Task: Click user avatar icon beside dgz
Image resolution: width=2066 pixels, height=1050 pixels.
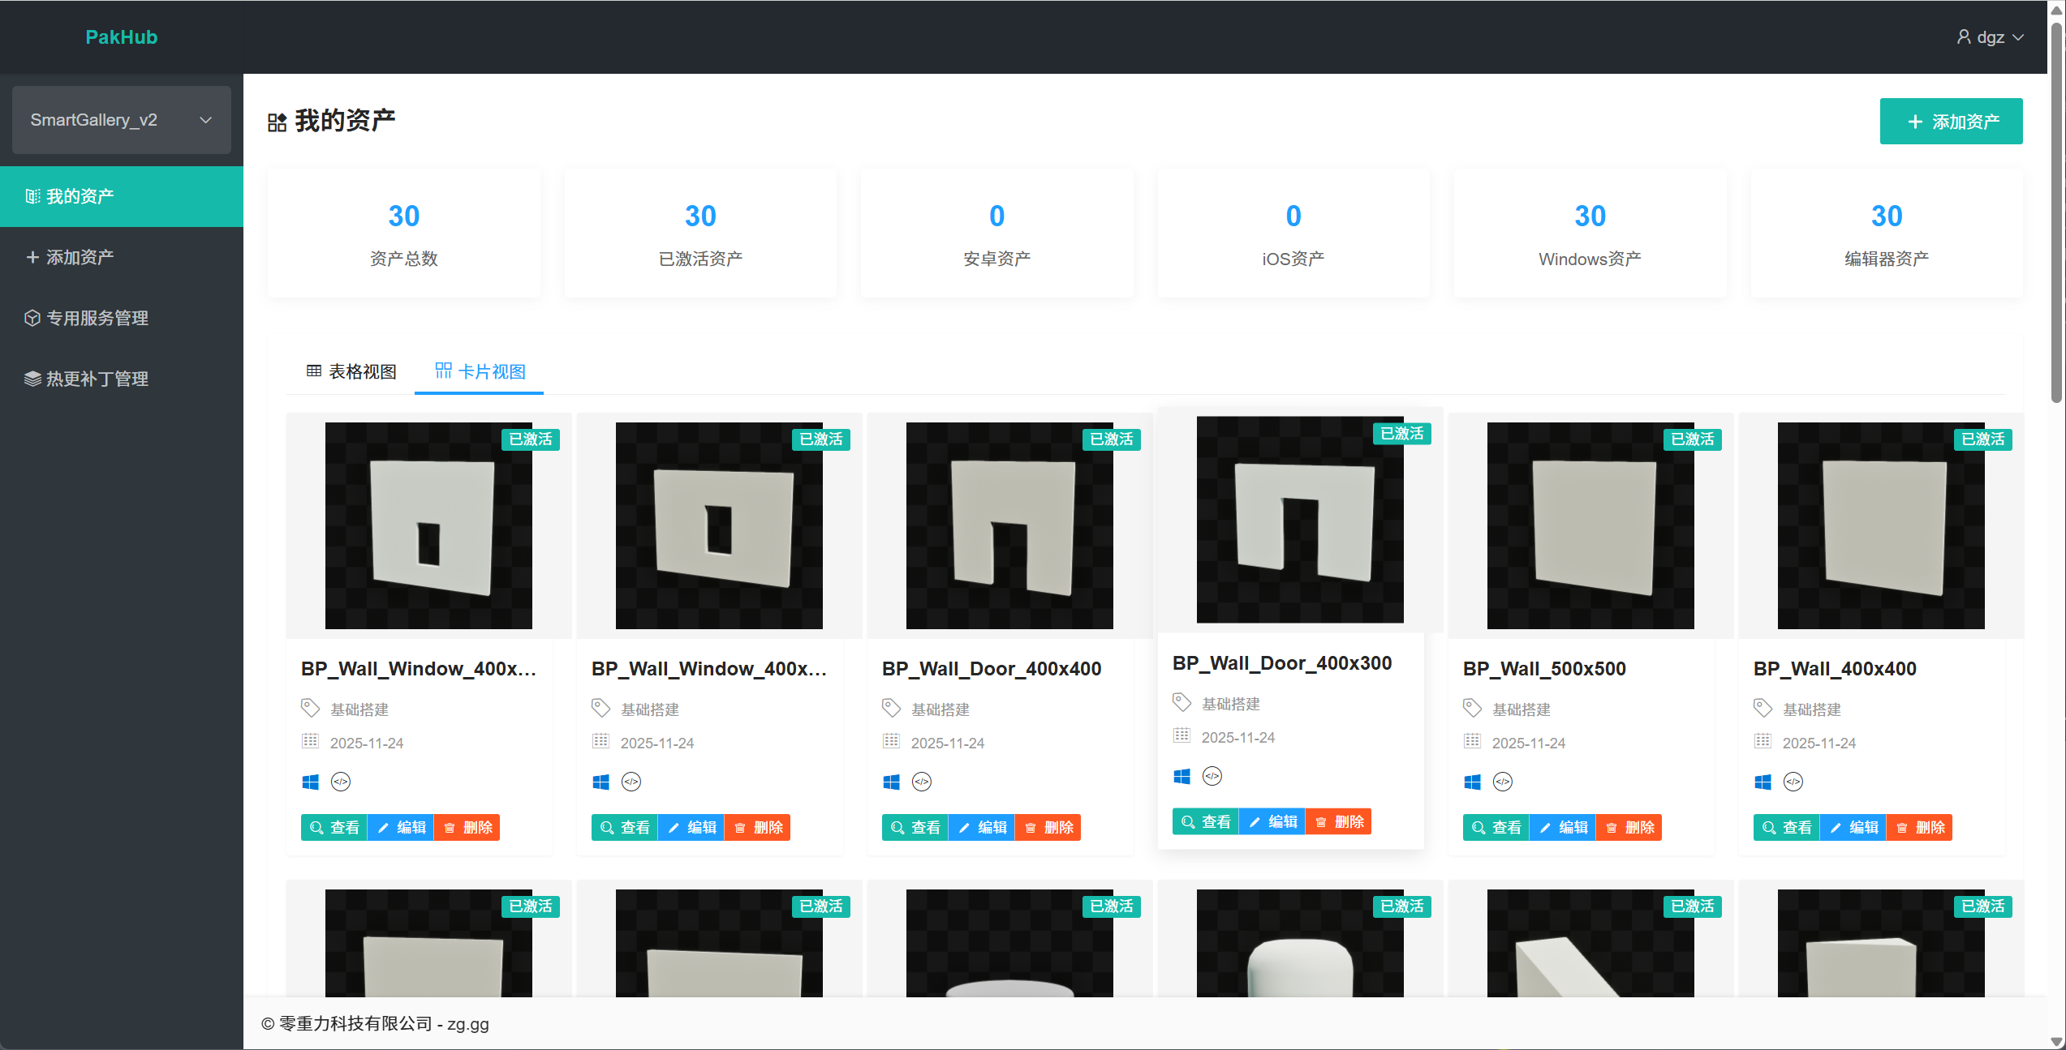Action: [1963, 37]
